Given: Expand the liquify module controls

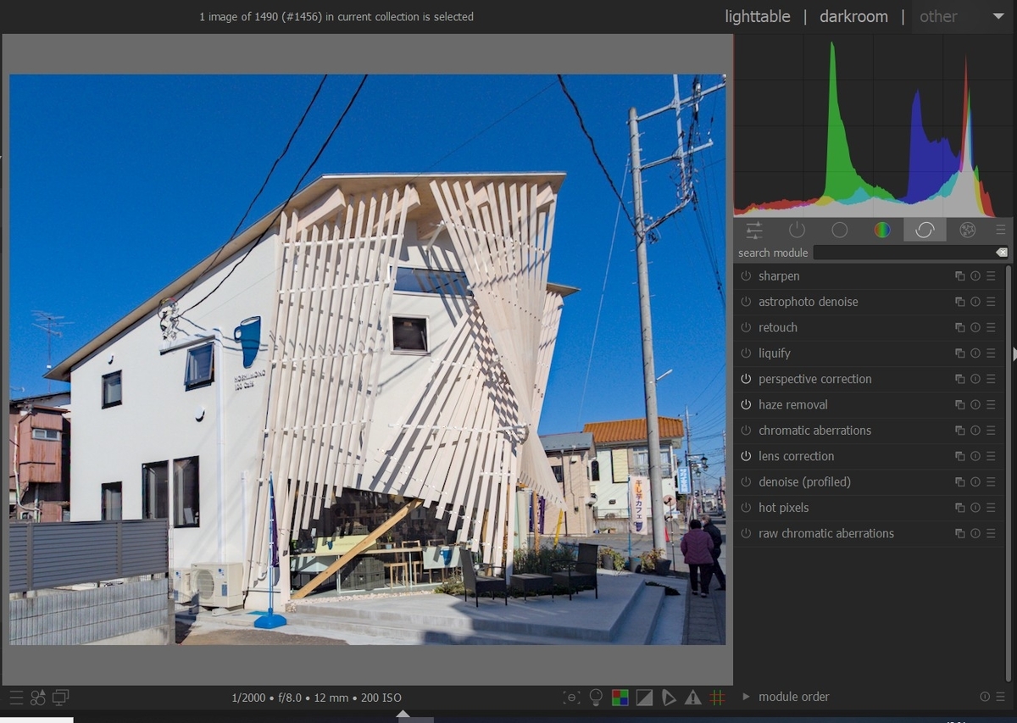Looking at the screenshot, I should pyautogui.click(x=775, y=353).
